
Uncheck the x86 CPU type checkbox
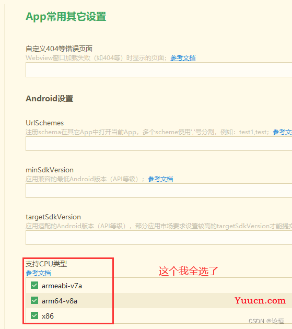(x=34, y=315)
